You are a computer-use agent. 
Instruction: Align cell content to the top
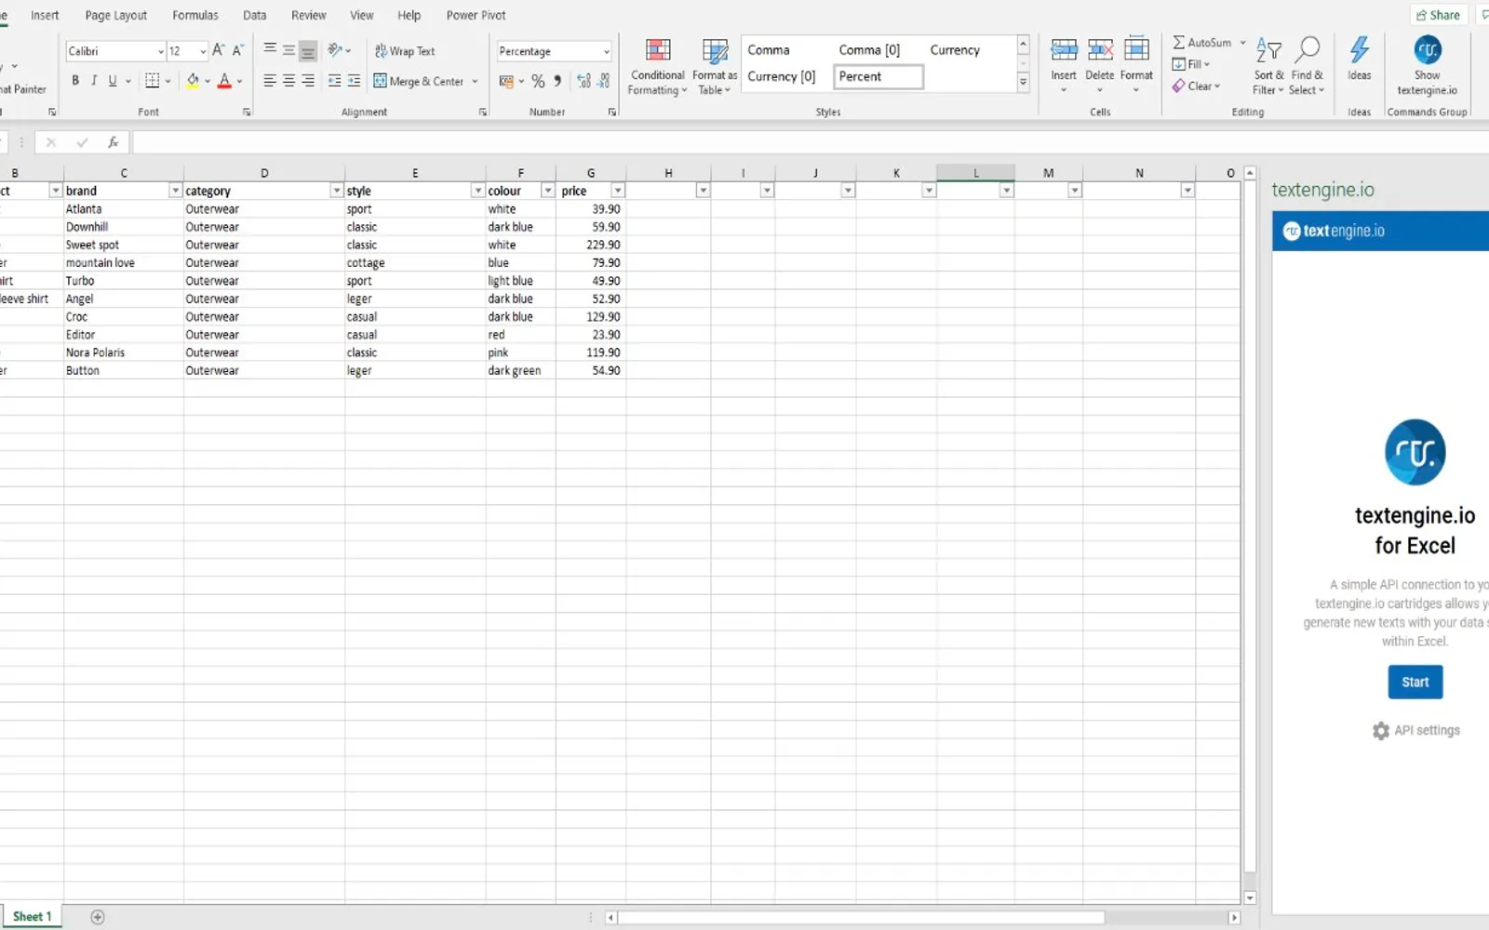tap(270, 50)
